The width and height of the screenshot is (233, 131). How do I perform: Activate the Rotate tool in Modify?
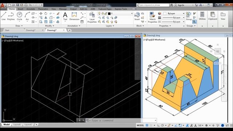[x=46, y=13]
